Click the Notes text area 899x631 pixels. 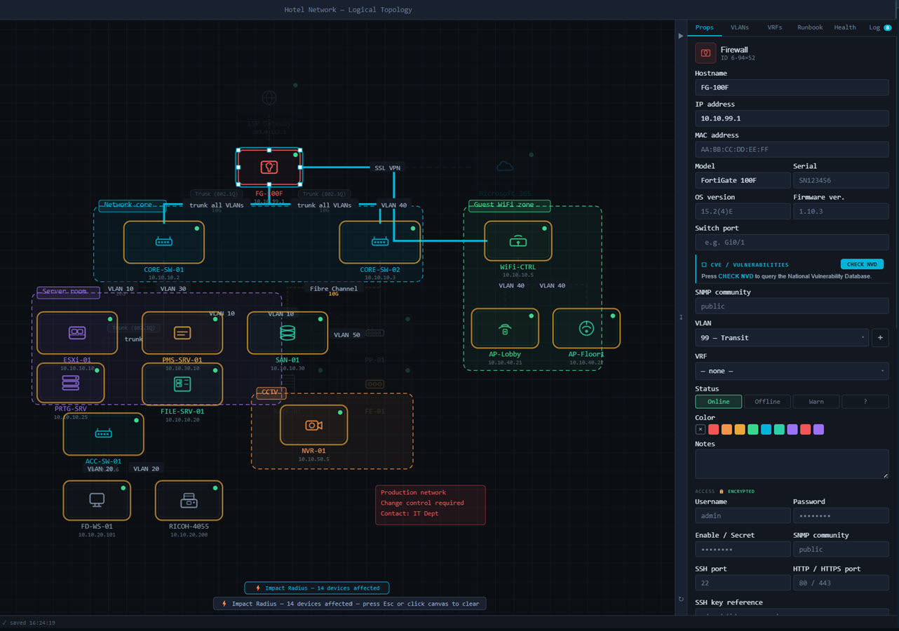pyautogui.click(x=792, y=464)
